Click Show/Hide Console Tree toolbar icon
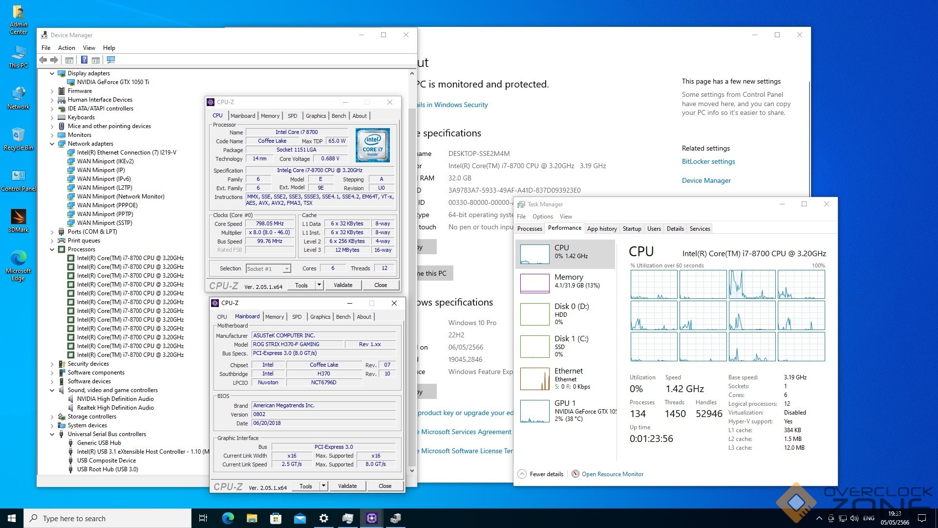The height and width of the screenshot is (528, 938). [69, 60]
